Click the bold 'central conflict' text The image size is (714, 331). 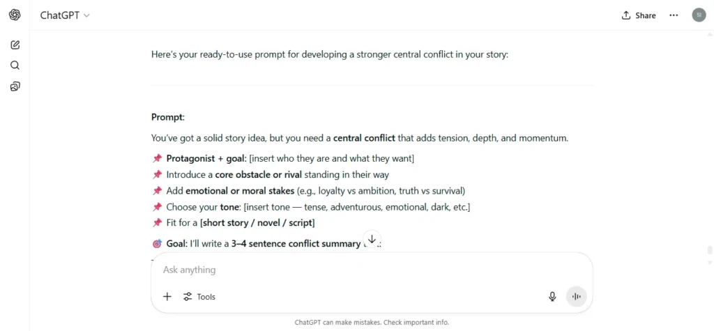pyautogui.click(x=364, y=139)
